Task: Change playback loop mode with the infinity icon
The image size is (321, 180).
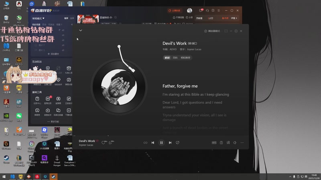Action: [145, 143]
